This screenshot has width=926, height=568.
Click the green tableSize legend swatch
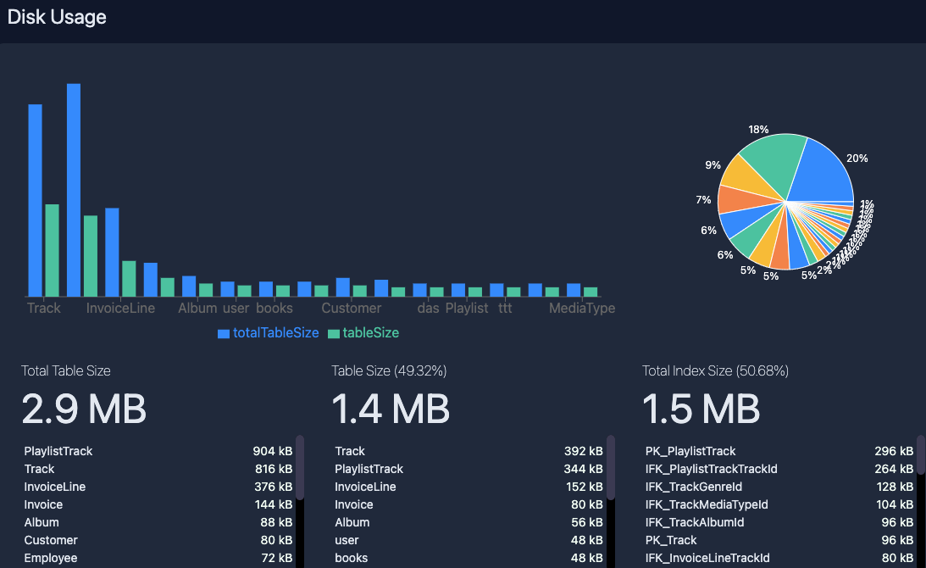(x=334, y=334)
